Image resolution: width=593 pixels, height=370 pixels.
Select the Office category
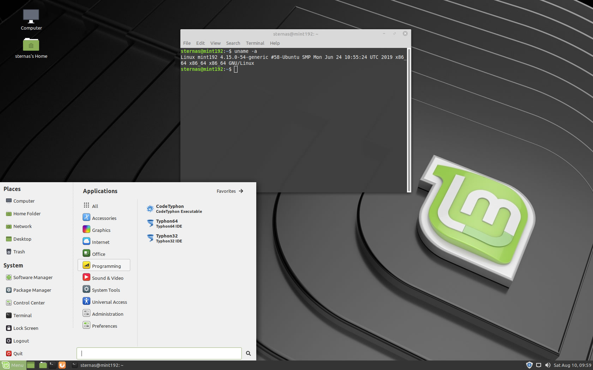coord(104,254)
